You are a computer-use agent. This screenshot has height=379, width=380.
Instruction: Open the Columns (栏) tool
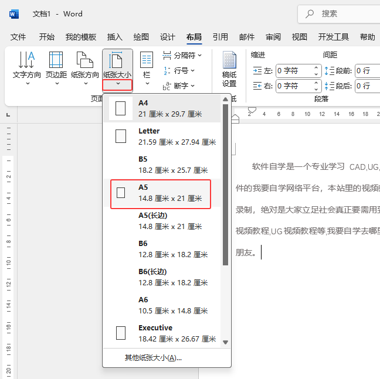pyautogui.click(x=147, y=69)
